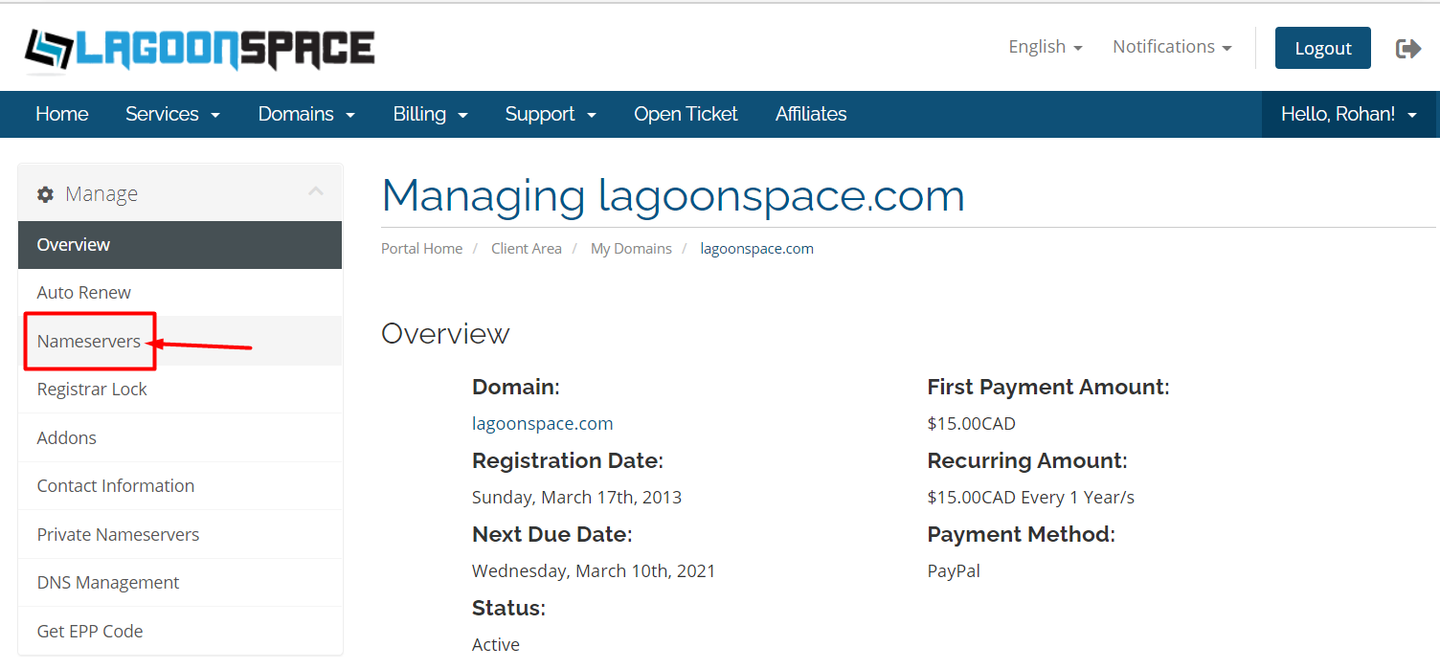Open the Hello, Rohan! account menu
The height and width of the screenshot is (669, 1440).
pos(1348,114)
